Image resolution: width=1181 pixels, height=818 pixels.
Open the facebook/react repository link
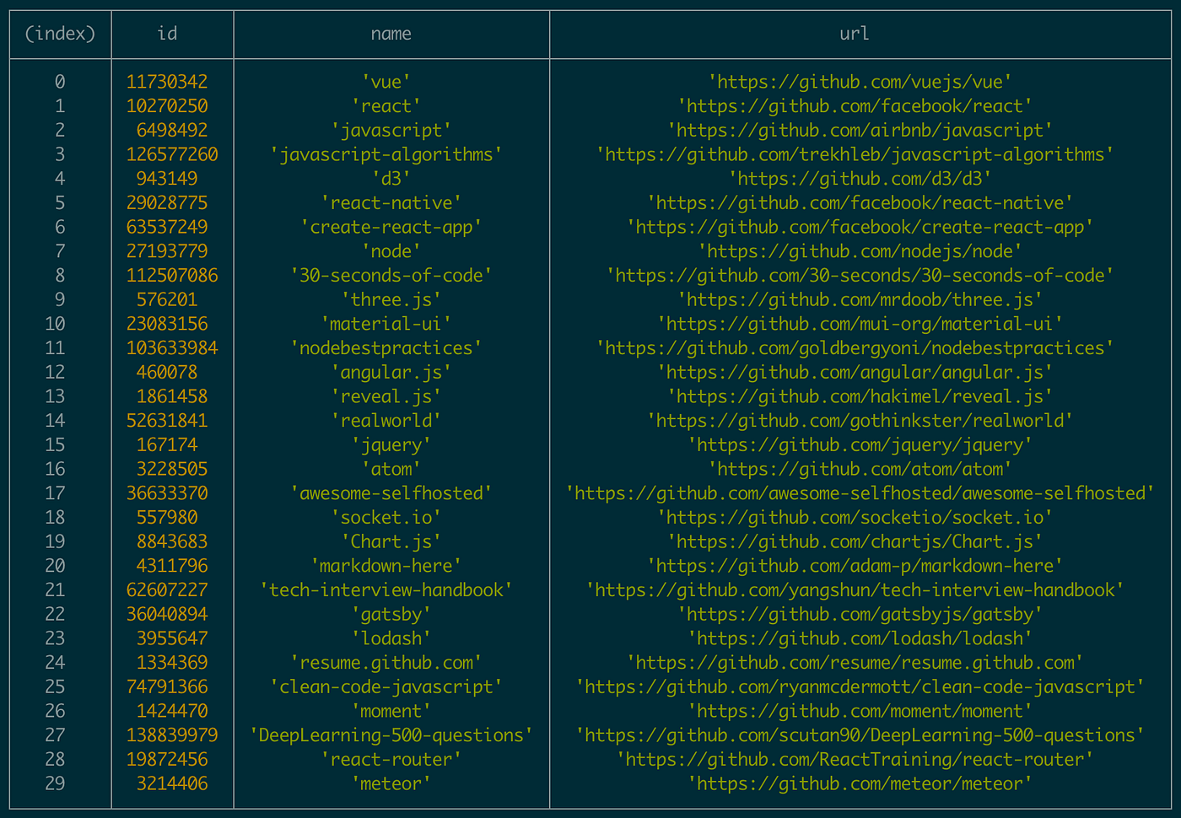[x=855, y=106]
